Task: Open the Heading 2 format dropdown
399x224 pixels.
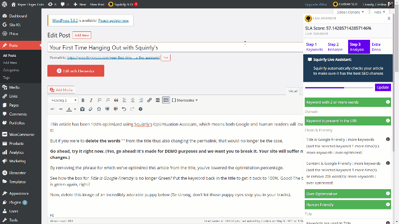Action: 63,100
